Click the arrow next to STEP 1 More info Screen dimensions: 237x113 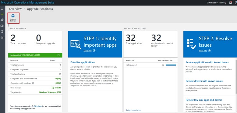(x=94, y=51)
